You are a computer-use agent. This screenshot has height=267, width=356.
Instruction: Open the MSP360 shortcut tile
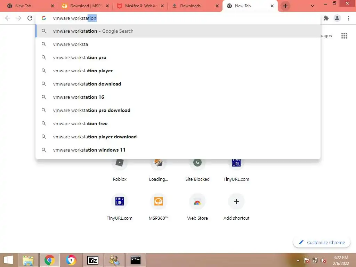pyautogui.click(x=159, y=206)
